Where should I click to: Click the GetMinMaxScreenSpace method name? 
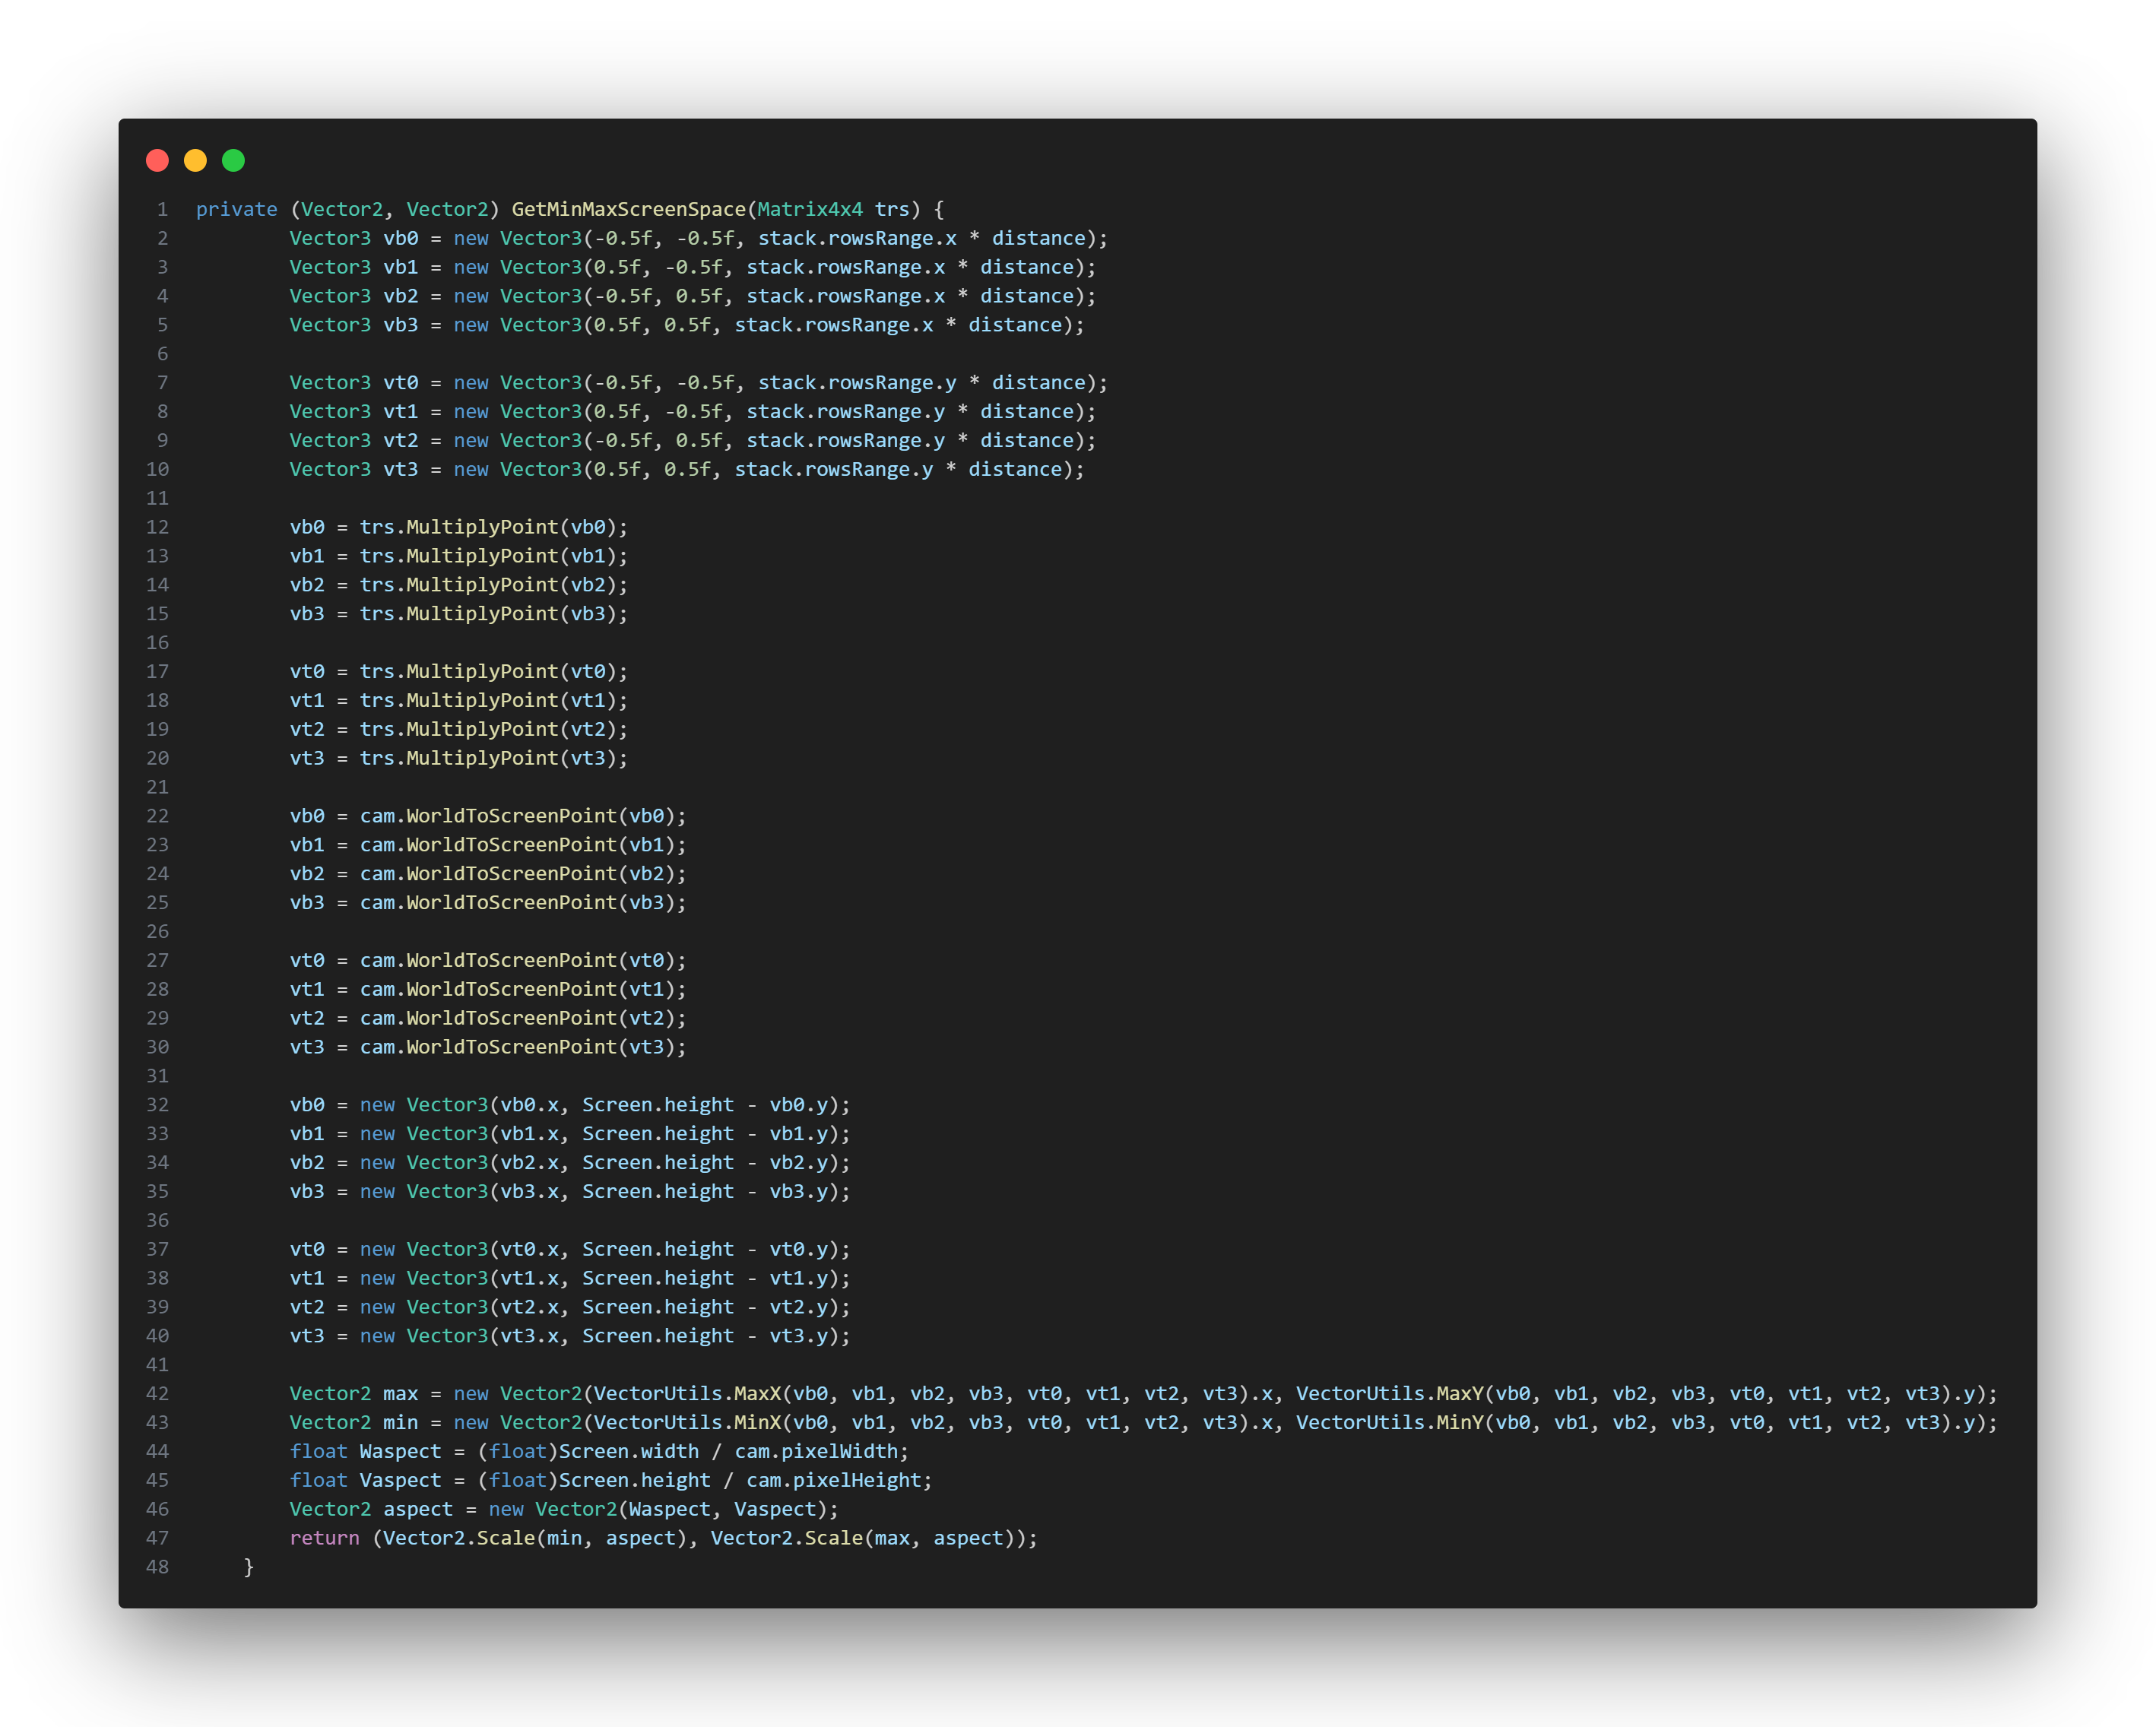[x=629, y=209]
